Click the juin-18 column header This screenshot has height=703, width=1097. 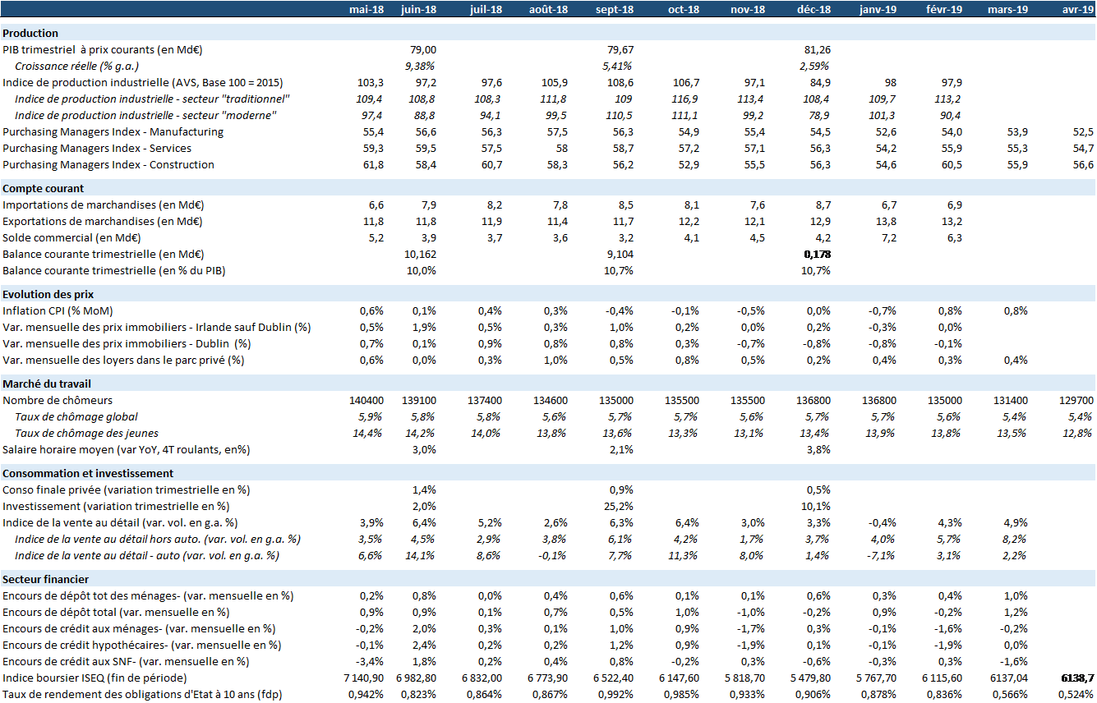418,9
